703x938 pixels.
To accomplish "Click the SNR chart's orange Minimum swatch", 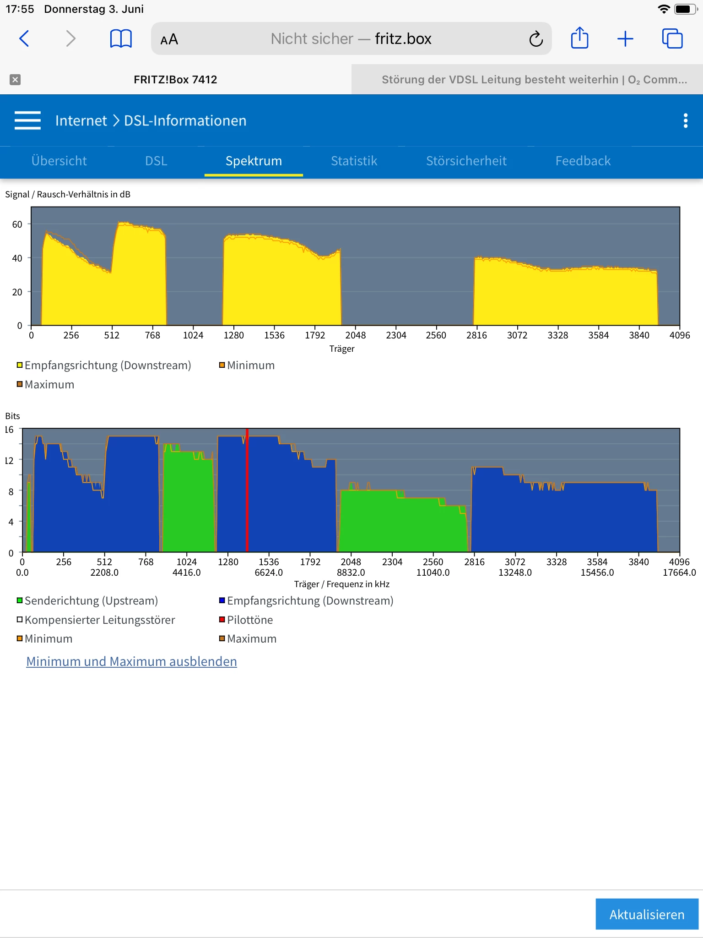I will tap(222, 365).
